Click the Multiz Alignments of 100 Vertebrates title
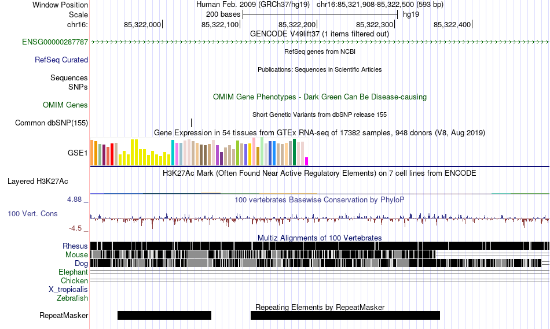This screenshot has height=329, width=550. pos(319,238)
